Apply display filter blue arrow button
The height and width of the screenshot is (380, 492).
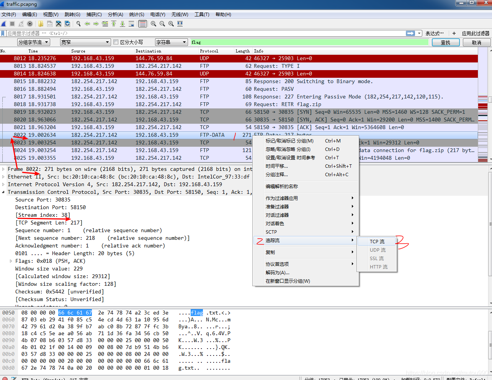(x=410, y=33)
